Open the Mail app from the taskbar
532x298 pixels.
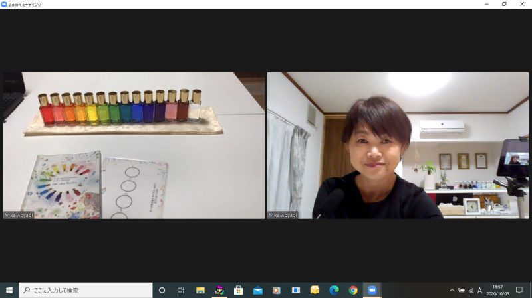pos(257,290)
